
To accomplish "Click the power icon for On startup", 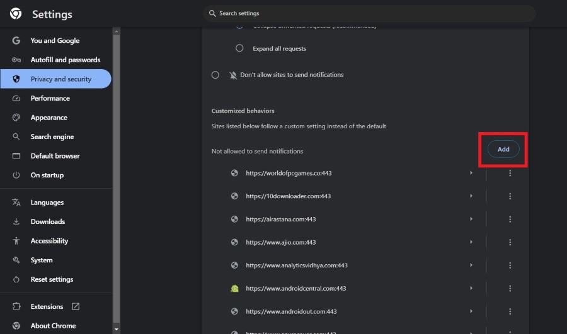I will (16, 175).
